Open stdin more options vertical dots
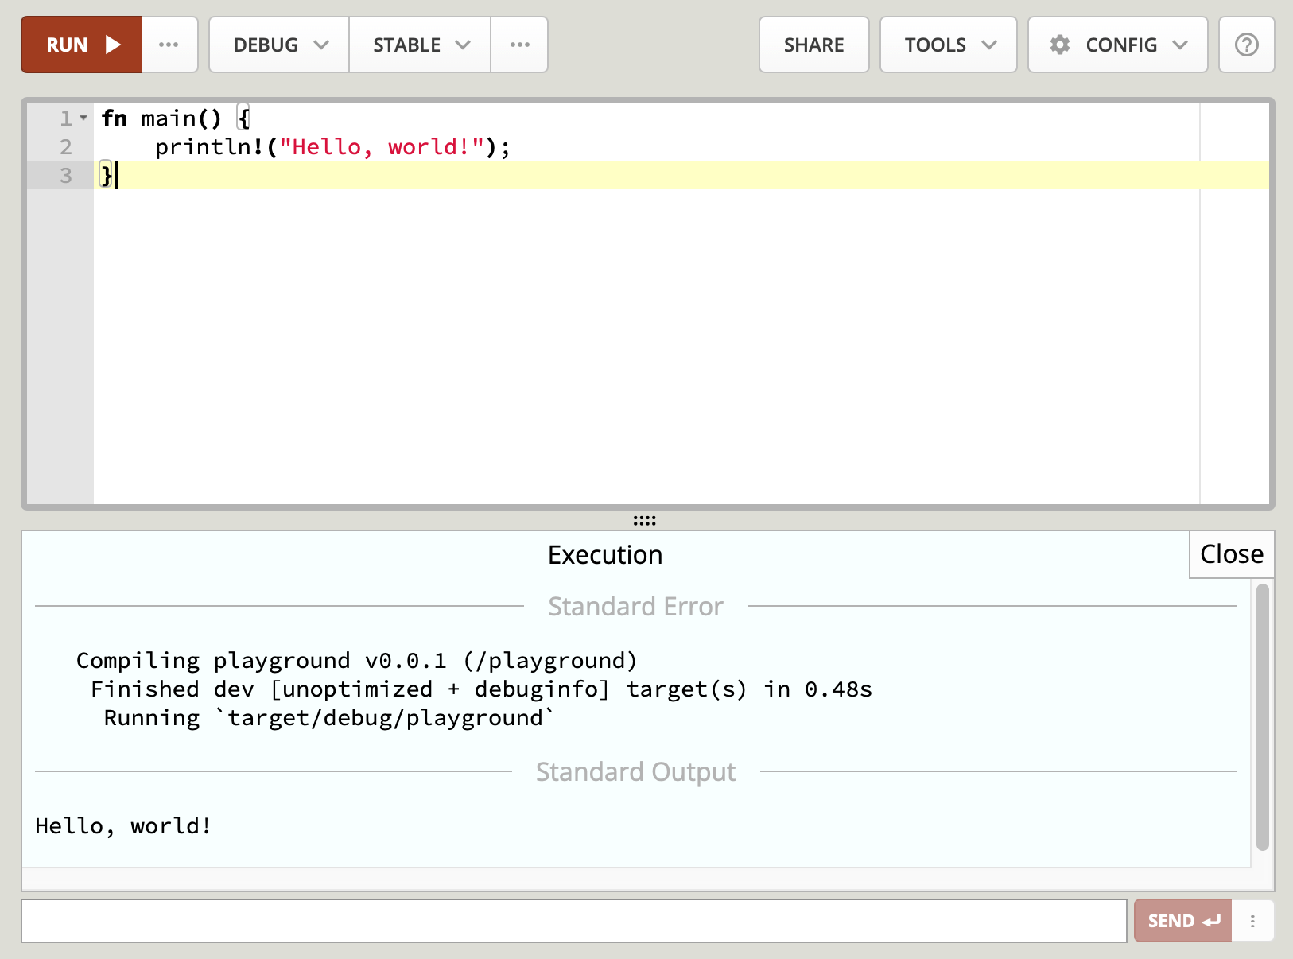The height and width of the screenshot is (959, 1293). coord(1252,921)
